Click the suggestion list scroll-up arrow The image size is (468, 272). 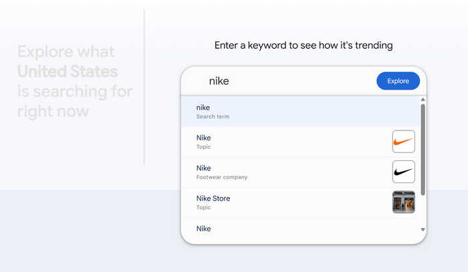[x=423, y=100]
